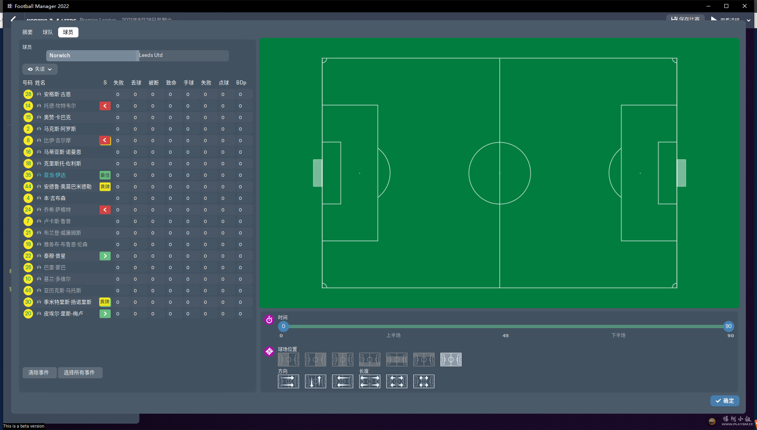
Task: Click the time slider start handle at 0
Action: point(284,326)
